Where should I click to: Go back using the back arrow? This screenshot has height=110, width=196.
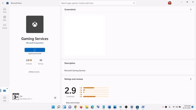tap(3, 3)
